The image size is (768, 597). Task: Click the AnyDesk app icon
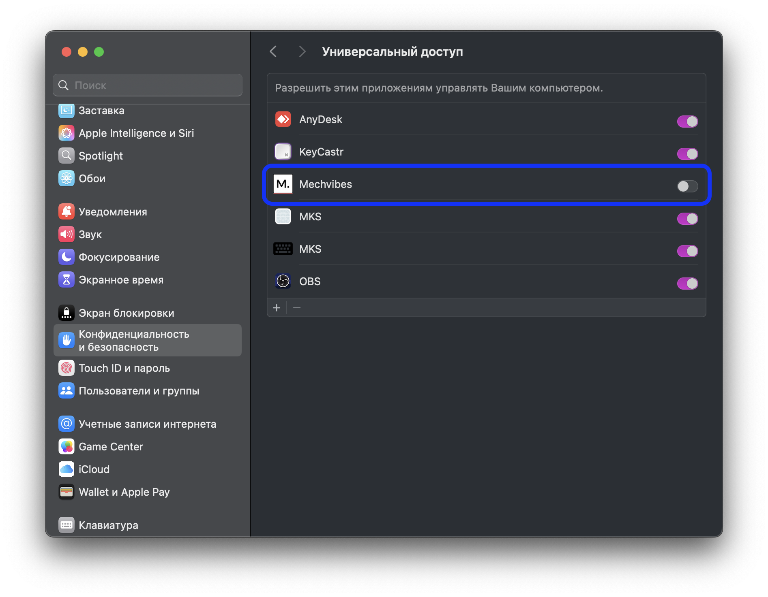click(x=283, y=119)
